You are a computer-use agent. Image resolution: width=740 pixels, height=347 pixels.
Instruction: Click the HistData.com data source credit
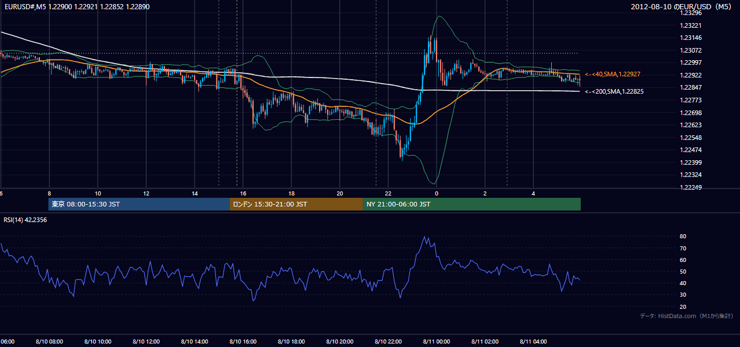pyautogui.click(x=686, y=316)
